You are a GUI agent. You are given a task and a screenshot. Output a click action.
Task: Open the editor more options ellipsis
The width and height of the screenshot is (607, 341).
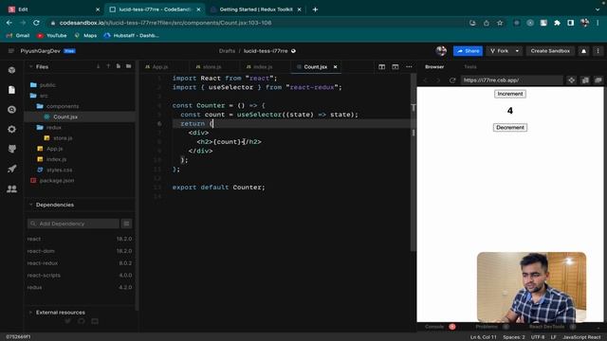tap(409, 67)
